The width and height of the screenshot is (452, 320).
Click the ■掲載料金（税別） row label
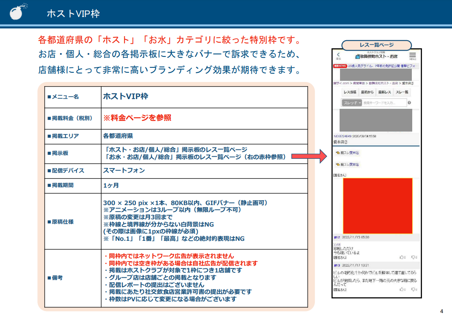click(69, 118)
